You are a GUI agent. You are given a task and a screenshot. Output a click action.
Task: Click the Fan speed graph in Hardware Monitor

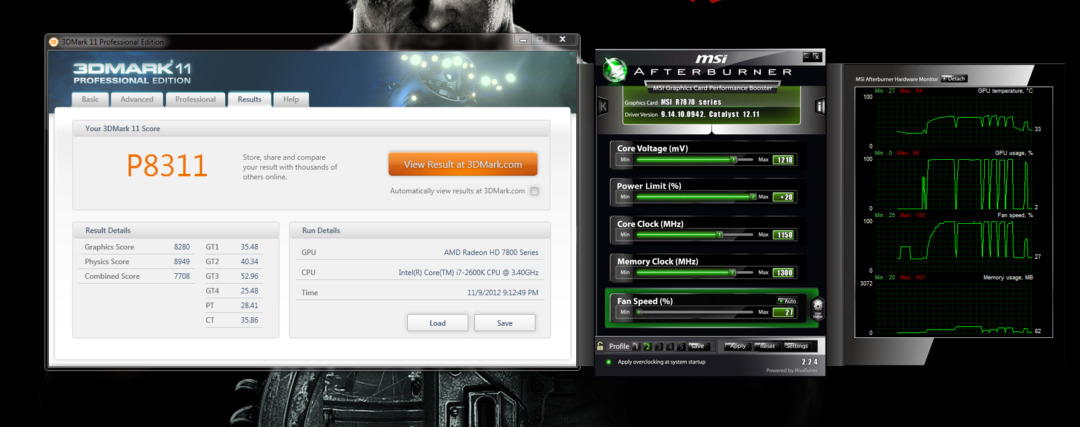click(x=952, y=245)
